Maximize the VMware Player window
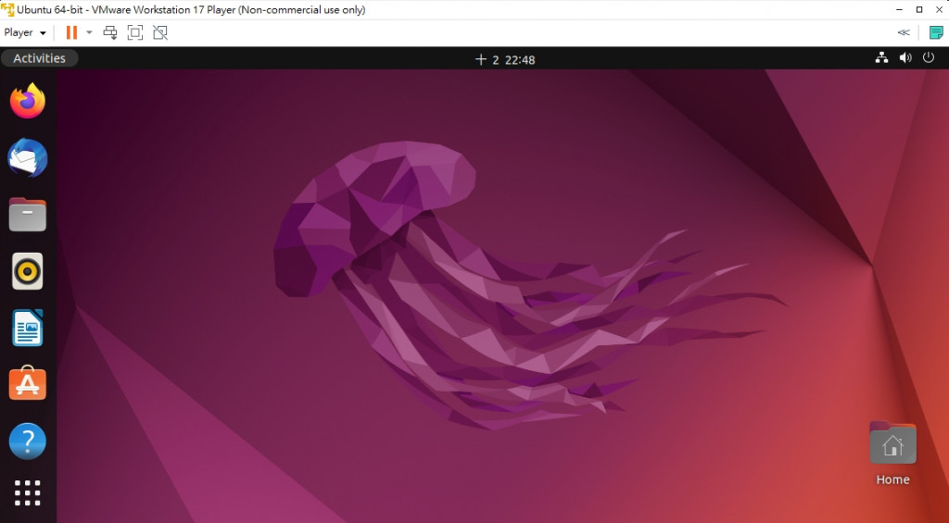Image resolution: width=949 pixels, height=523 pixels. pos(919,9)
